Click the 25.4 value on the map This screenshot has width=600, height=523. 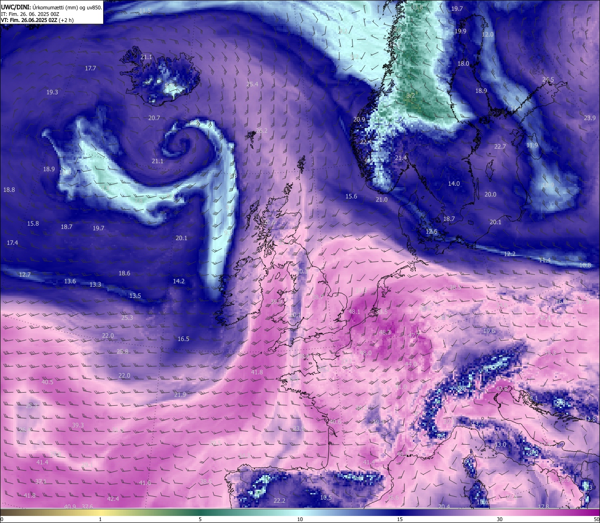[x=252, y=84]
